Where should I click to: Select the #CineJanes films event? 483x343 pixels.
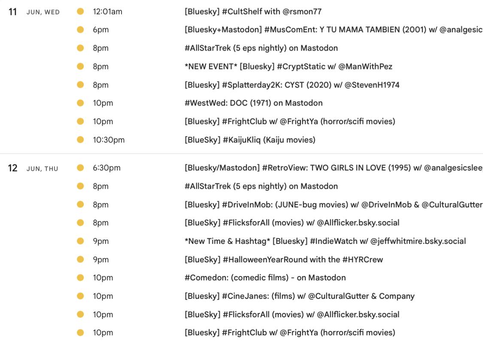299,296
